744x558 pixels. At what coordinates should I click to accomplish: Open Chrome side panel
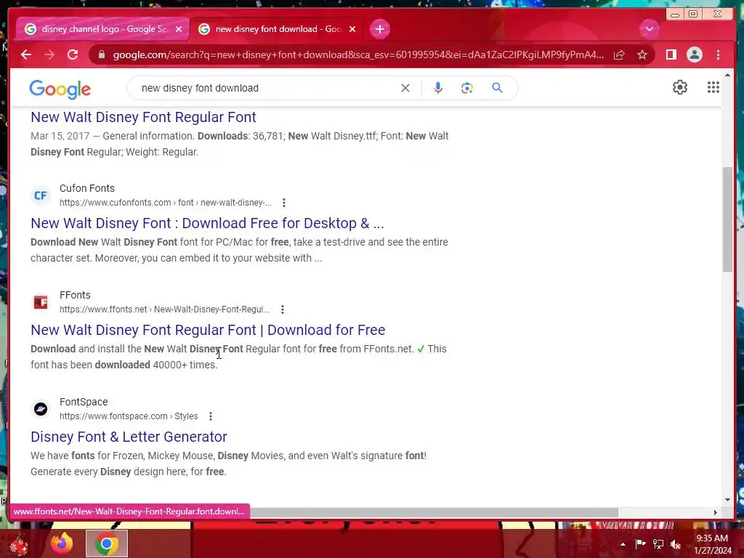[x=671, y=54]
